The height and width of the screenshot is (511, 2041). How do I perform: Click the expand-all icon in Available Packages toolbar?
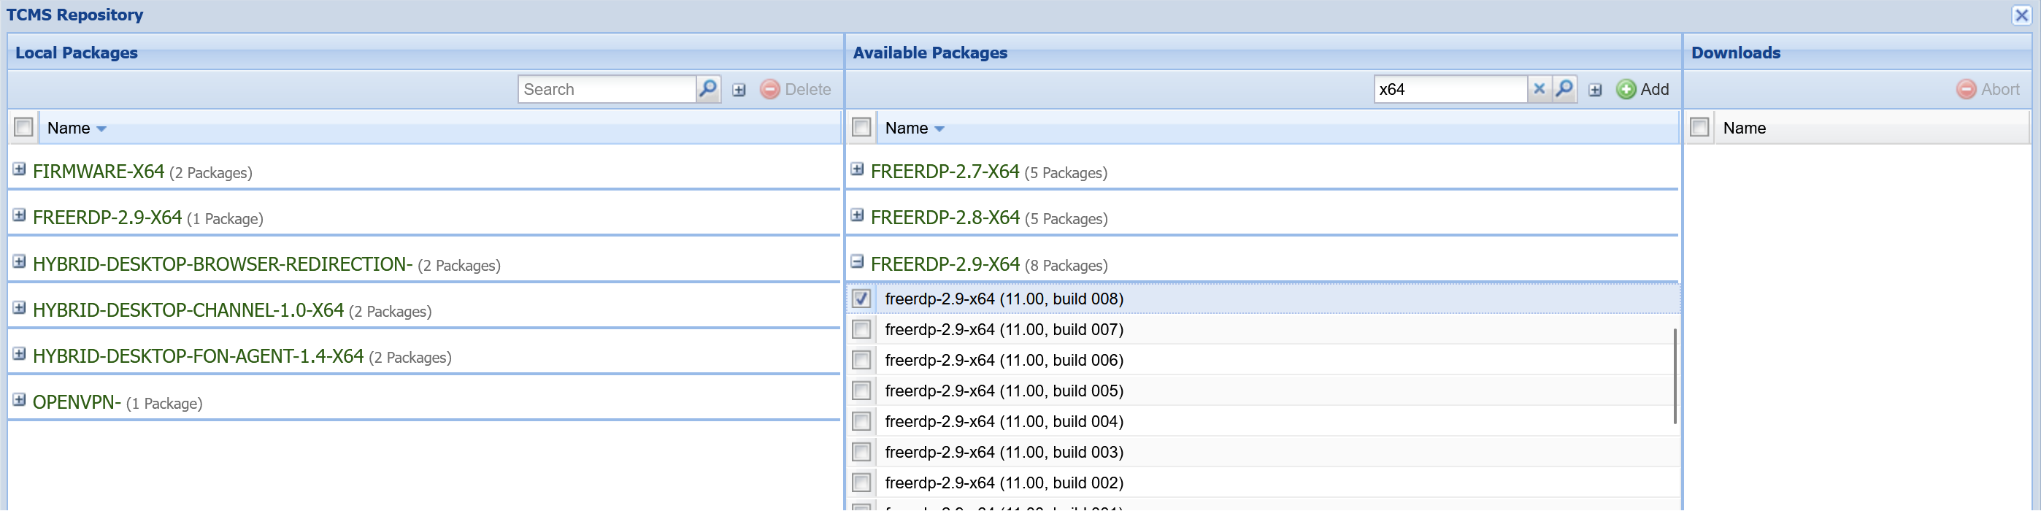coord(1595,91)
